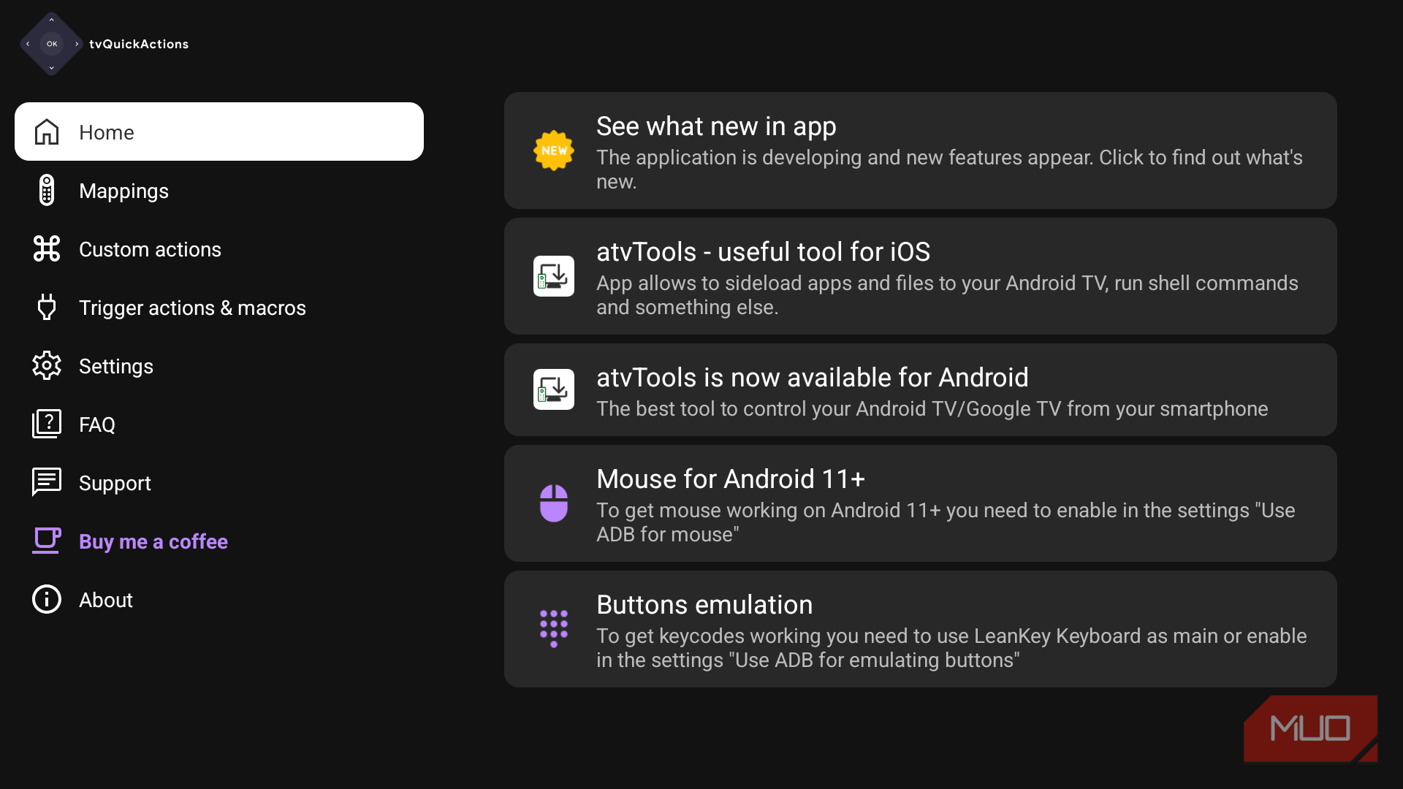Click the Support chat bubble icon
Screen dimensions: 1403x789
pos(47,482)
